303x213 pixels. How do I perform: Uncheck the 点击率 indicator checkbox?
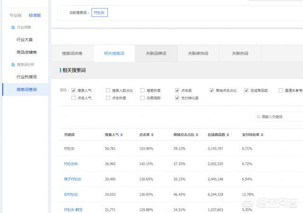177,91
